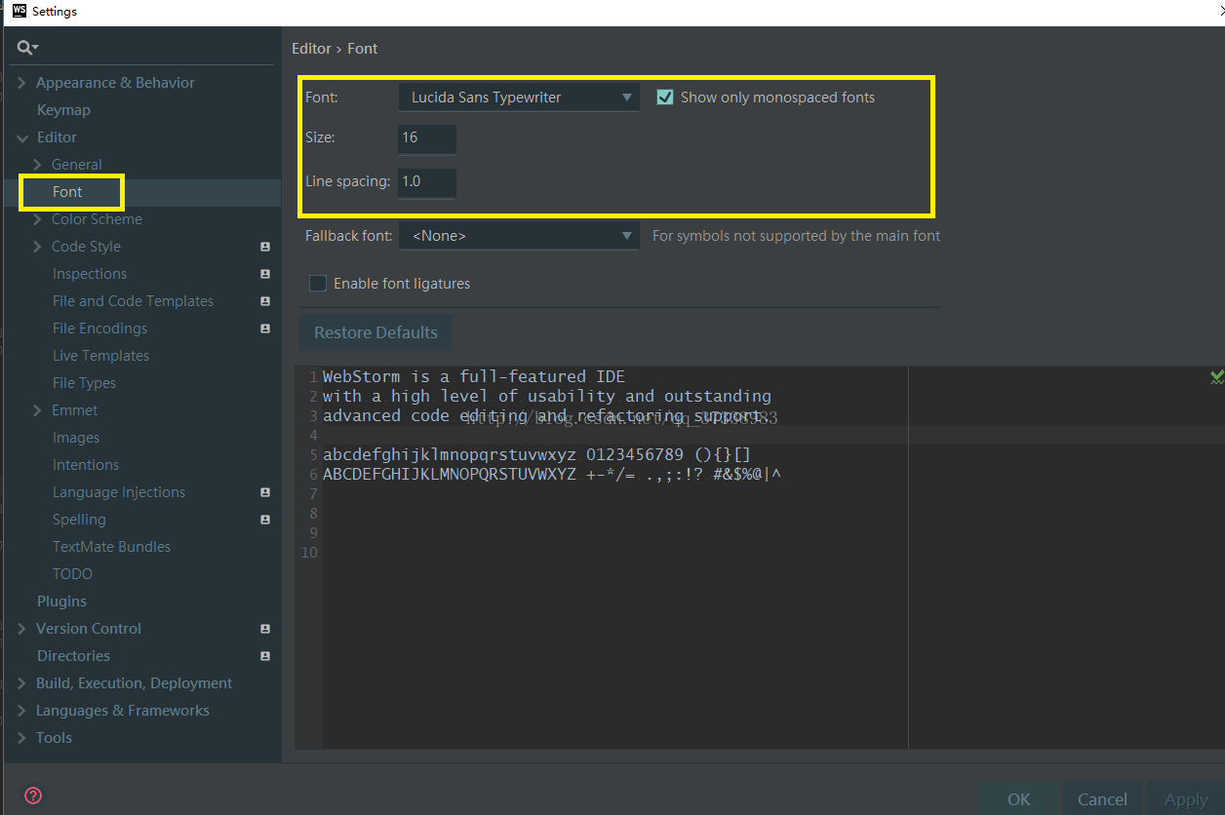The width and height of the screenshot is (1225, 815).
Task: Expand the Appearance & Behavior section
Action: point(21,83)
